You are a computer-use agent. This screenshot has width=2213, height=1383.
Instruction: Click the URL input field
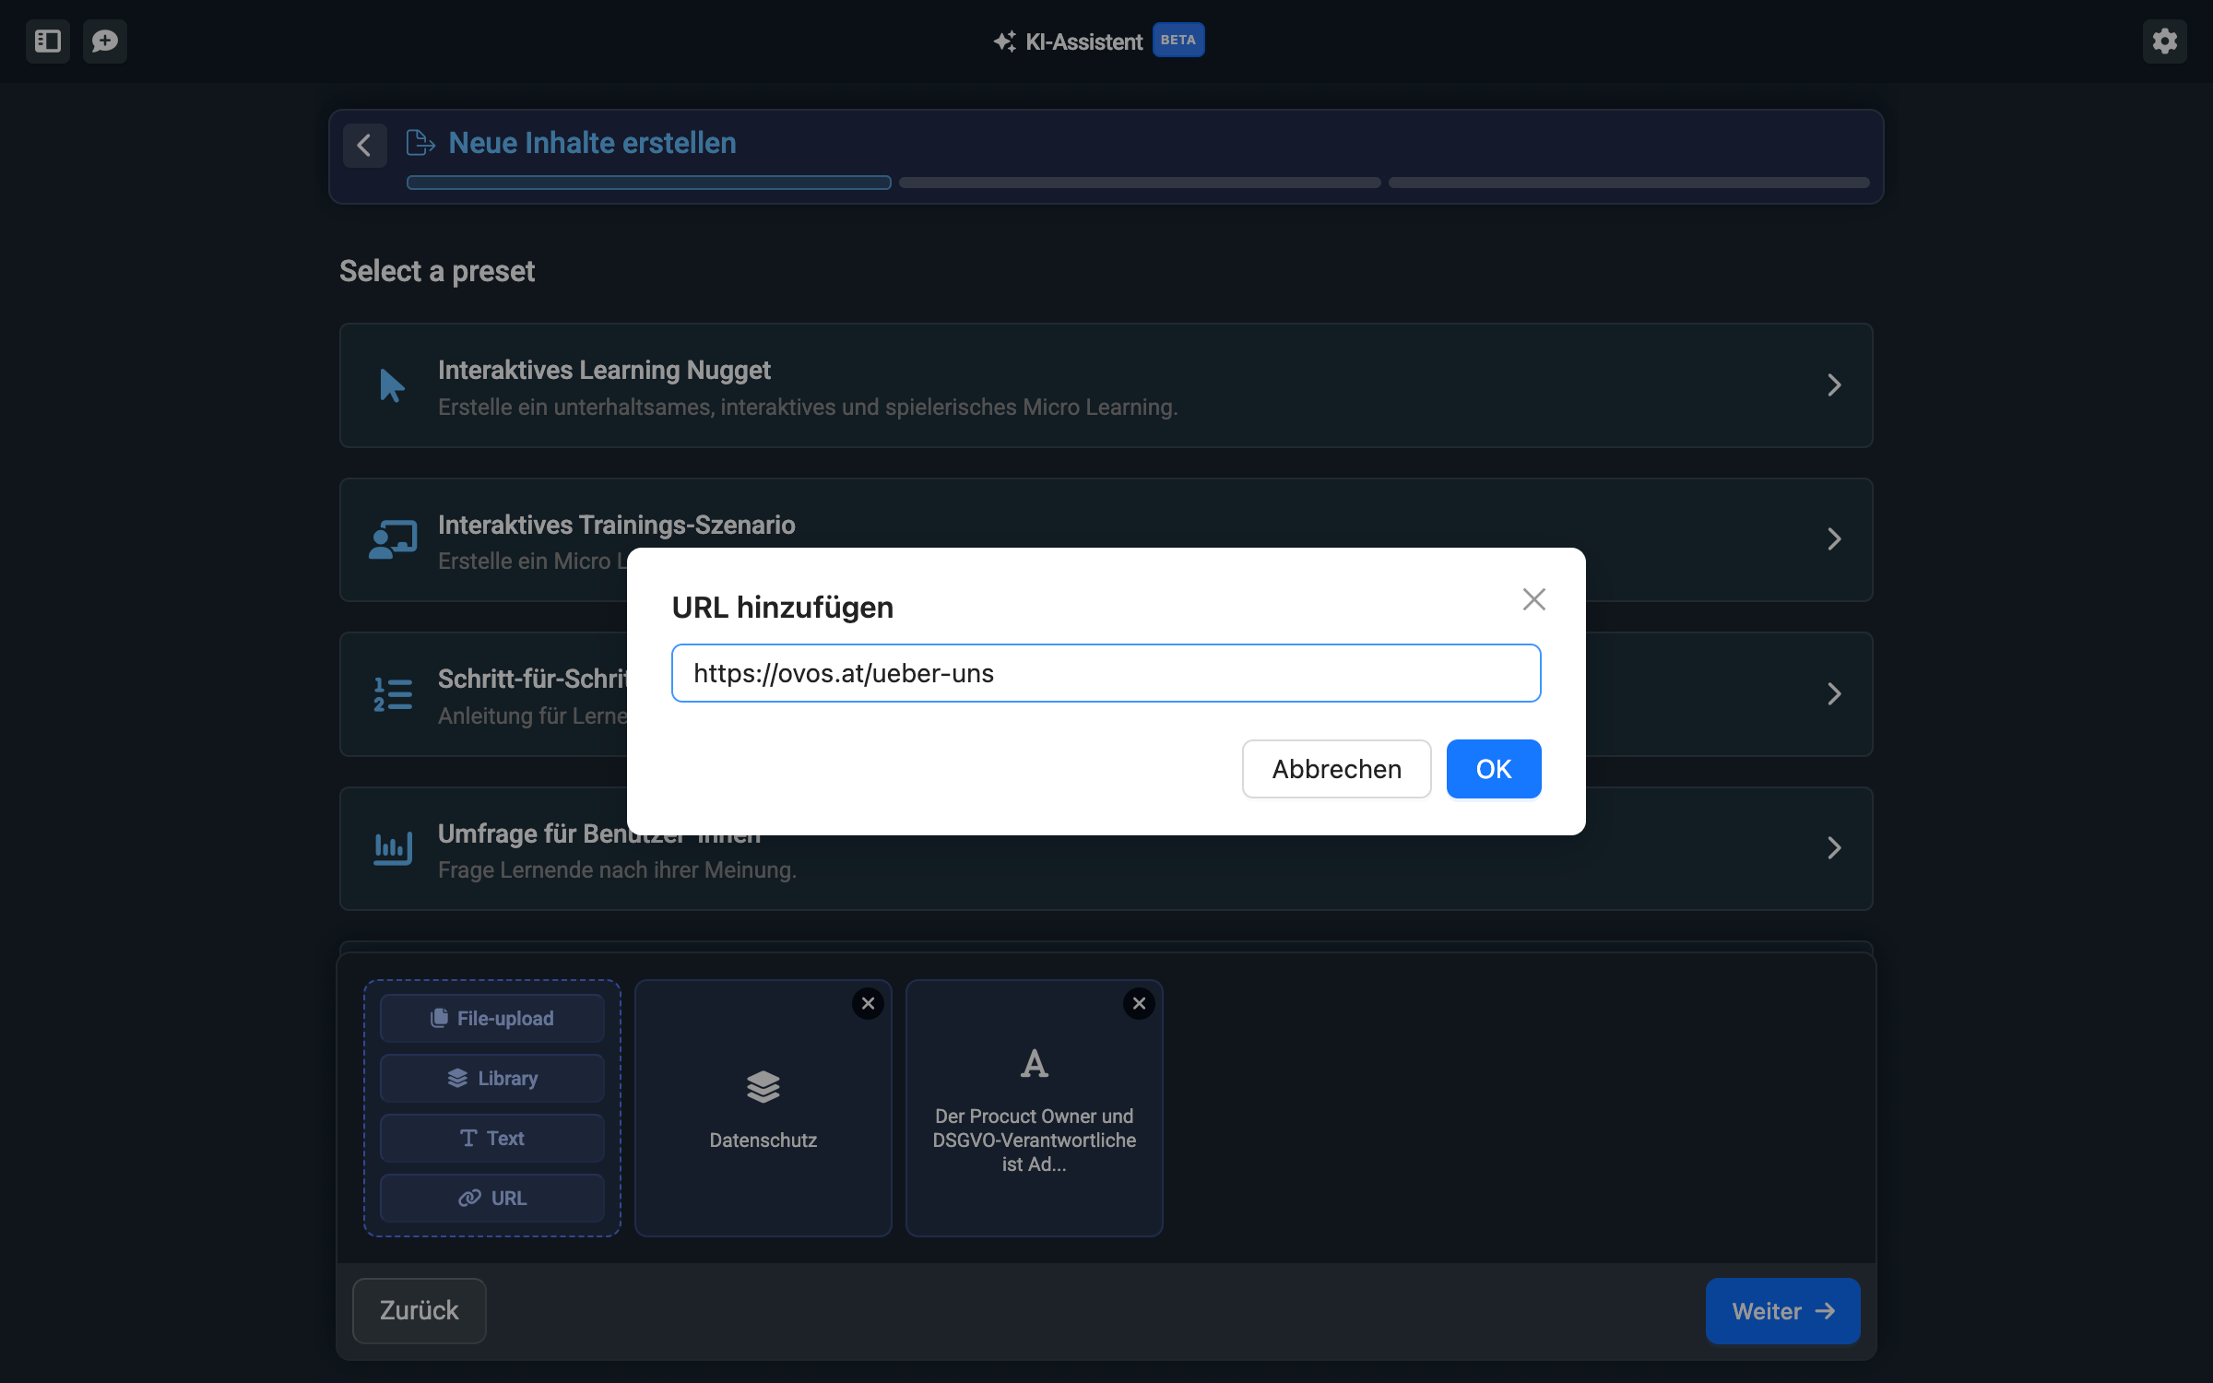pyautogui.click(x=1106, y=673)
